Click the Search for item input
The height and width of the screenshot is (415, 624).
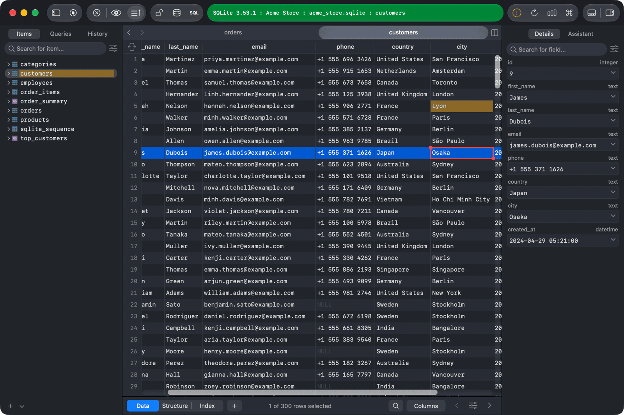click(55, 48)
